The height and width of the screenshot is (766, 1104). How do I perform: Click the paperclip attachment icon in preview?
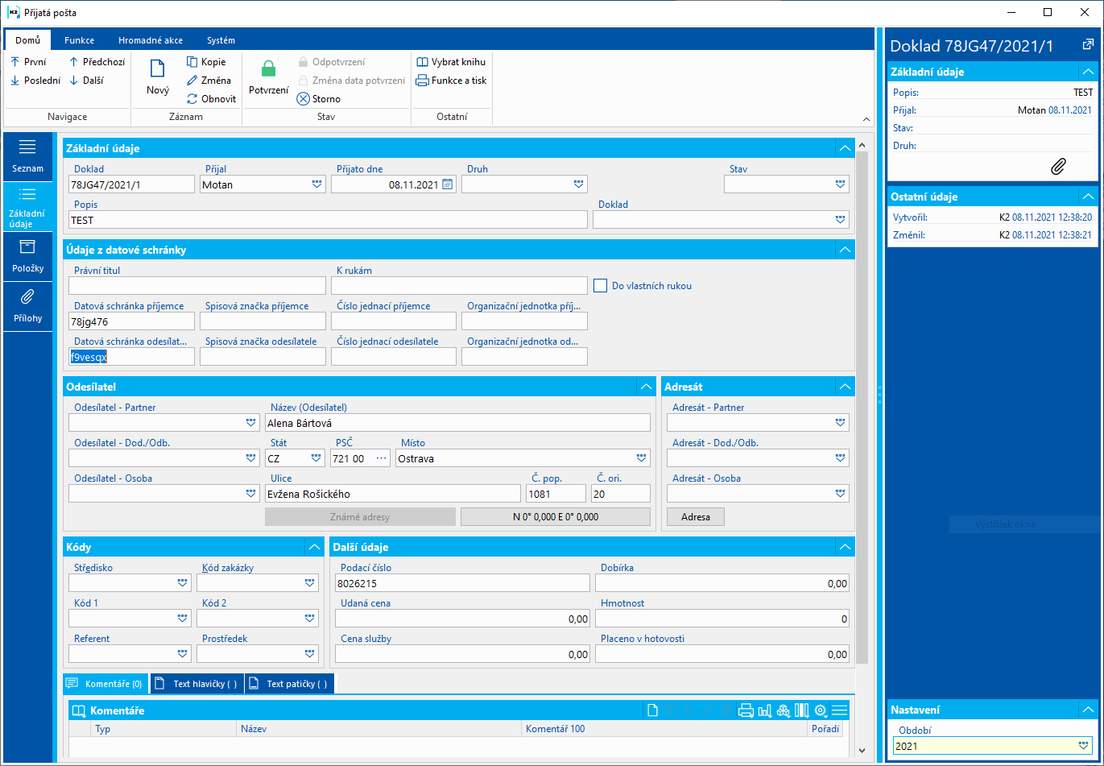coord(1058,166)
